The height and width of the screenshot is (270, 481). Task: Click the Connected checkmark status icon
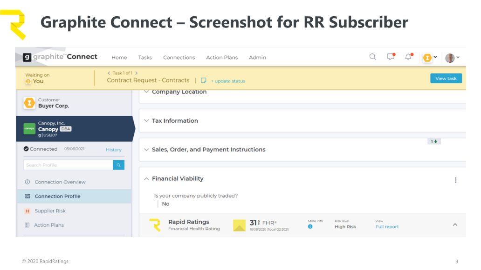tap(26, 149)
